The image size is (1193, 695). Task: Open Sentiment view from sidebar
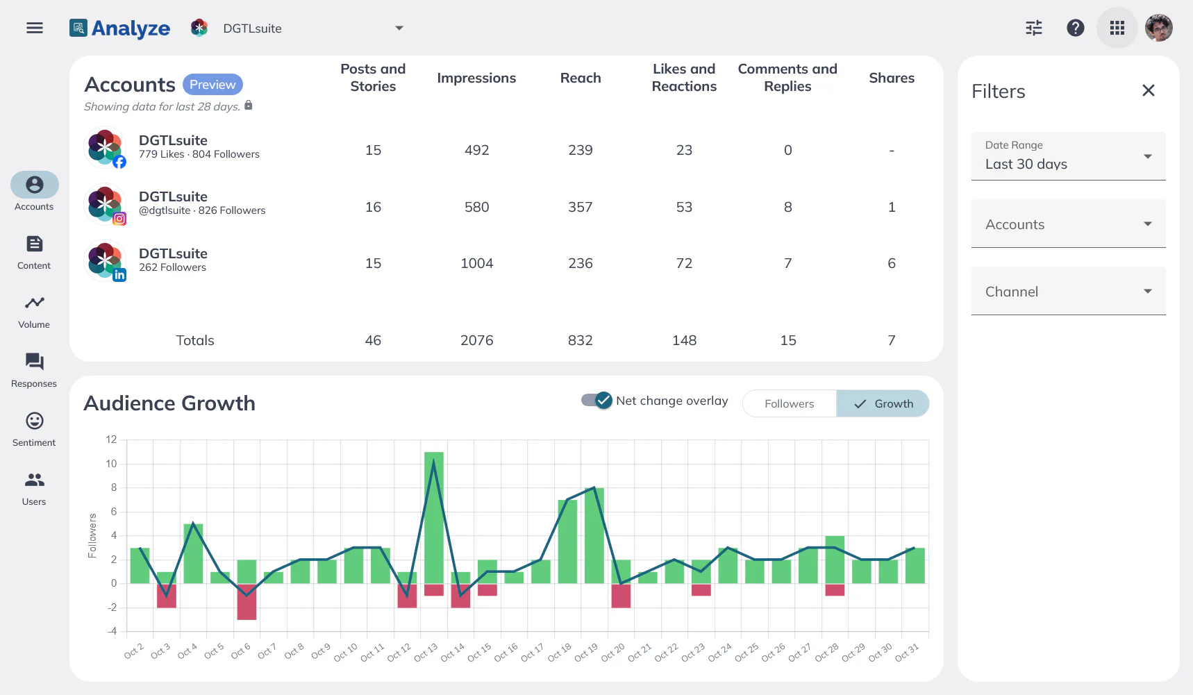(x=34, y=430)
